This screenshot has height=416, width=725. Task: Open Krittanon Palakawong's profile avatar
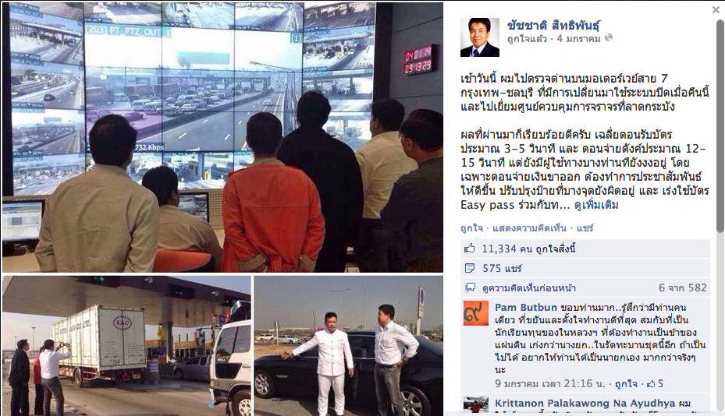point(476,404)
